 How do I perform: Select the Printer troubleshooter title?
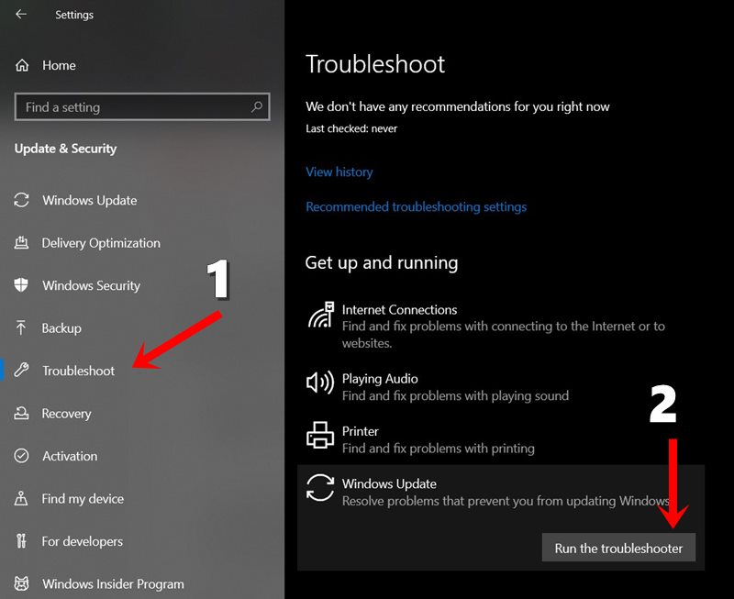click(x=361, y=431)
